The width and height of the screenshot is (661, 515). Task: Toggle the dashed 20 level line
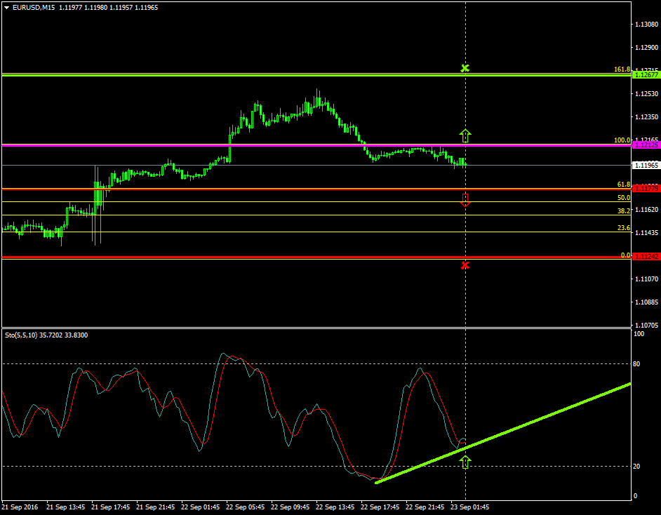[x=281, y=465]
